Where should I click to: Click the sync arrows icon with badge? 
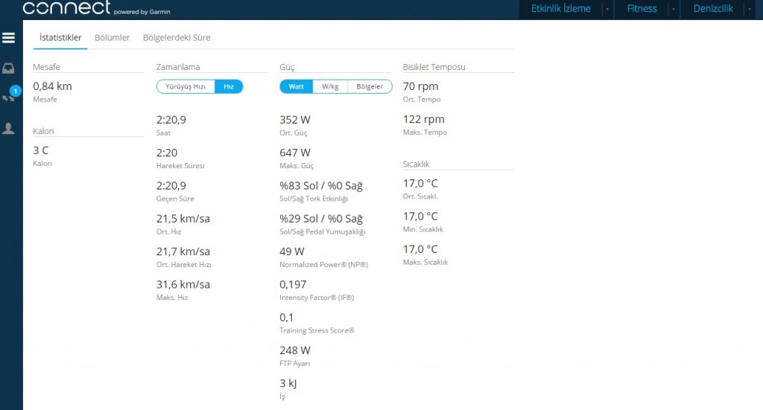[x=10, y=97]
